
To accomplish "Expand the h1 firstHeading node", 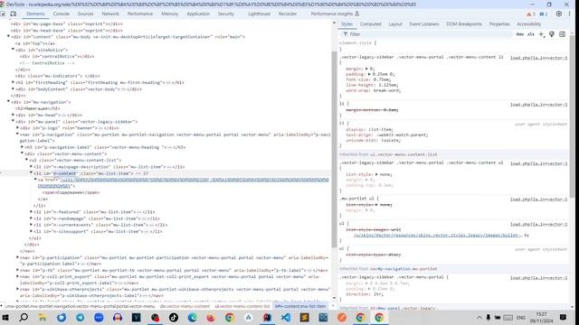I will tap(13, 82).
